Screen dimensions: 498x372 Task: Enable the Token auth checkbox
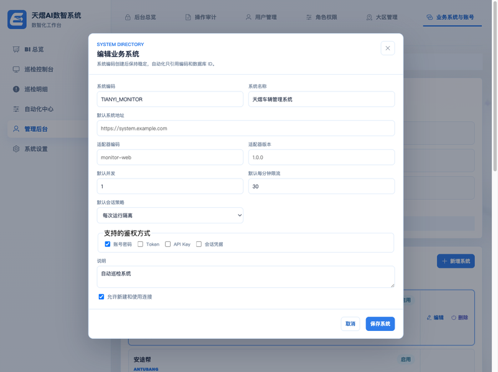click(x=141, y=244)
